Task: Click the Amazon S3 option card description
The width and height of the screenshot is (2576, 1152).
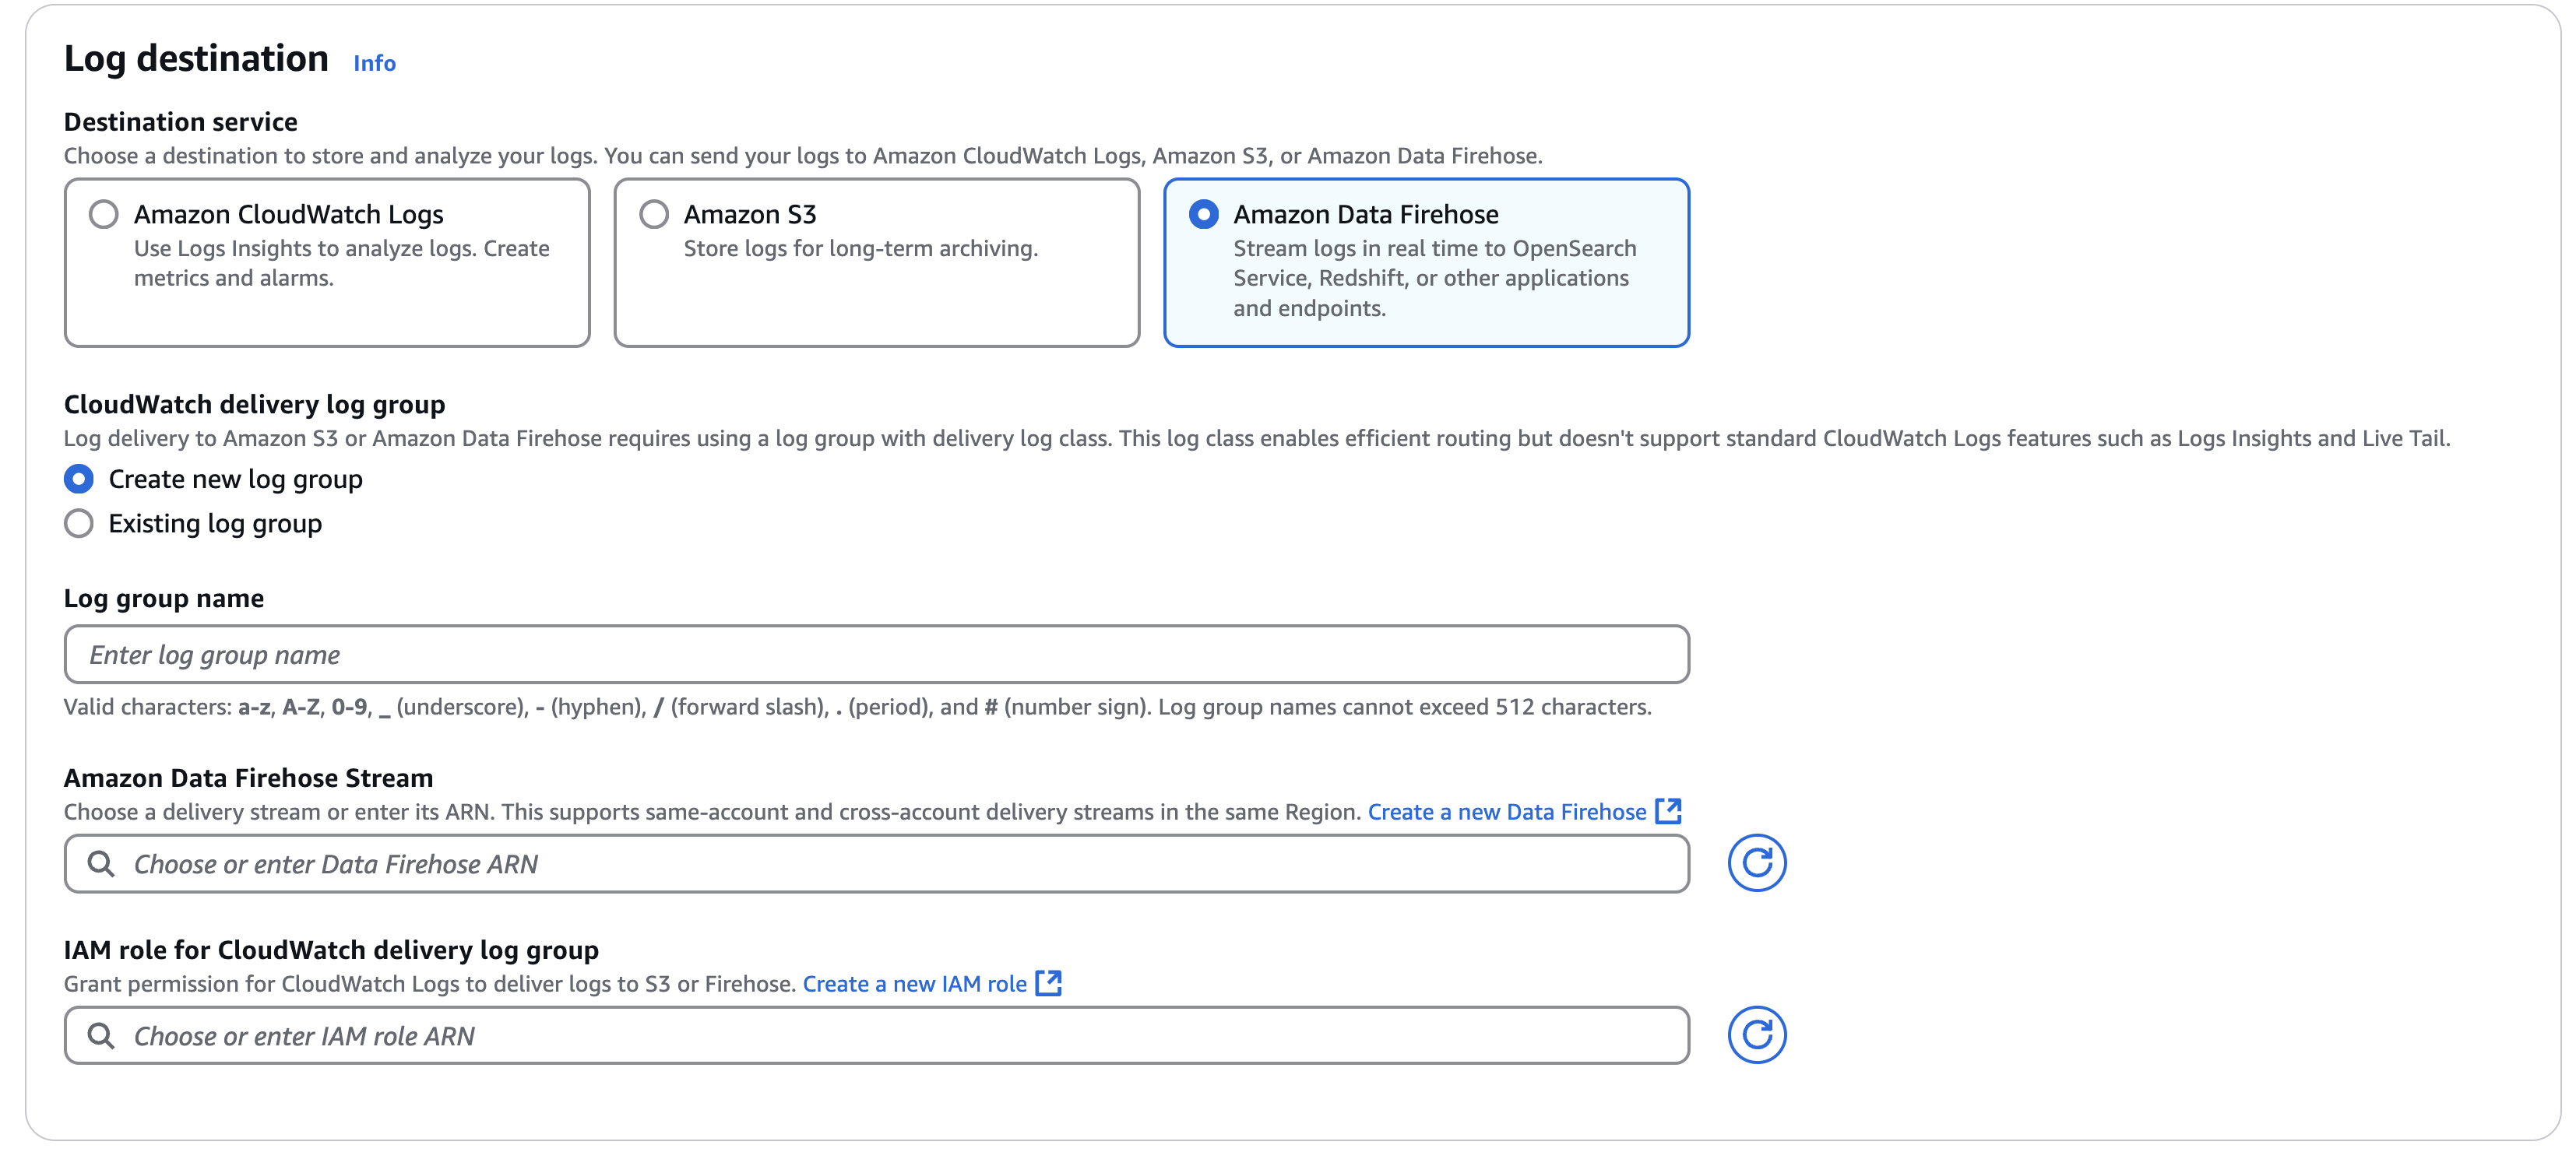Action: click(860, 248)
